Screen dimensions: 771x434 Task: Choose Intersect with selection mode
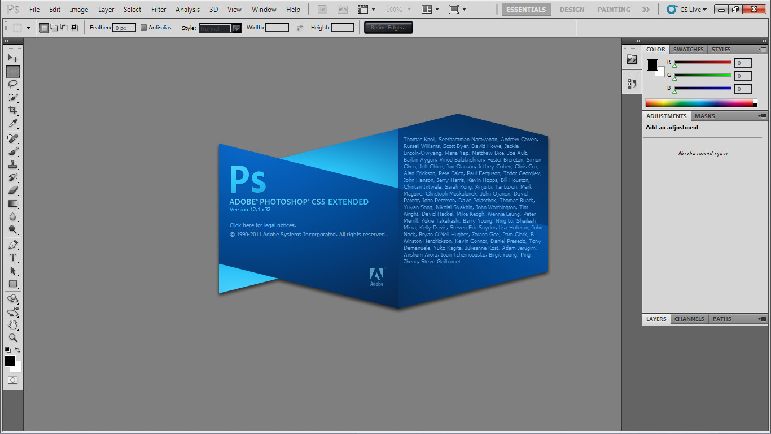pyautogui.click(x=74, y=27)
